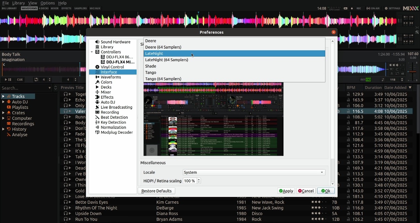Enable the ON AIR broadcast indicator
The width and height of the screenshot is (420, 223).
pyautogui.click(x=371, y=8)
